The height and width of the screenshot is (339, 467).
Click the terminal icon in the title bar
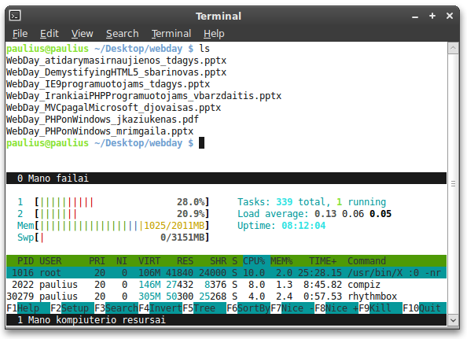point(15,16)
